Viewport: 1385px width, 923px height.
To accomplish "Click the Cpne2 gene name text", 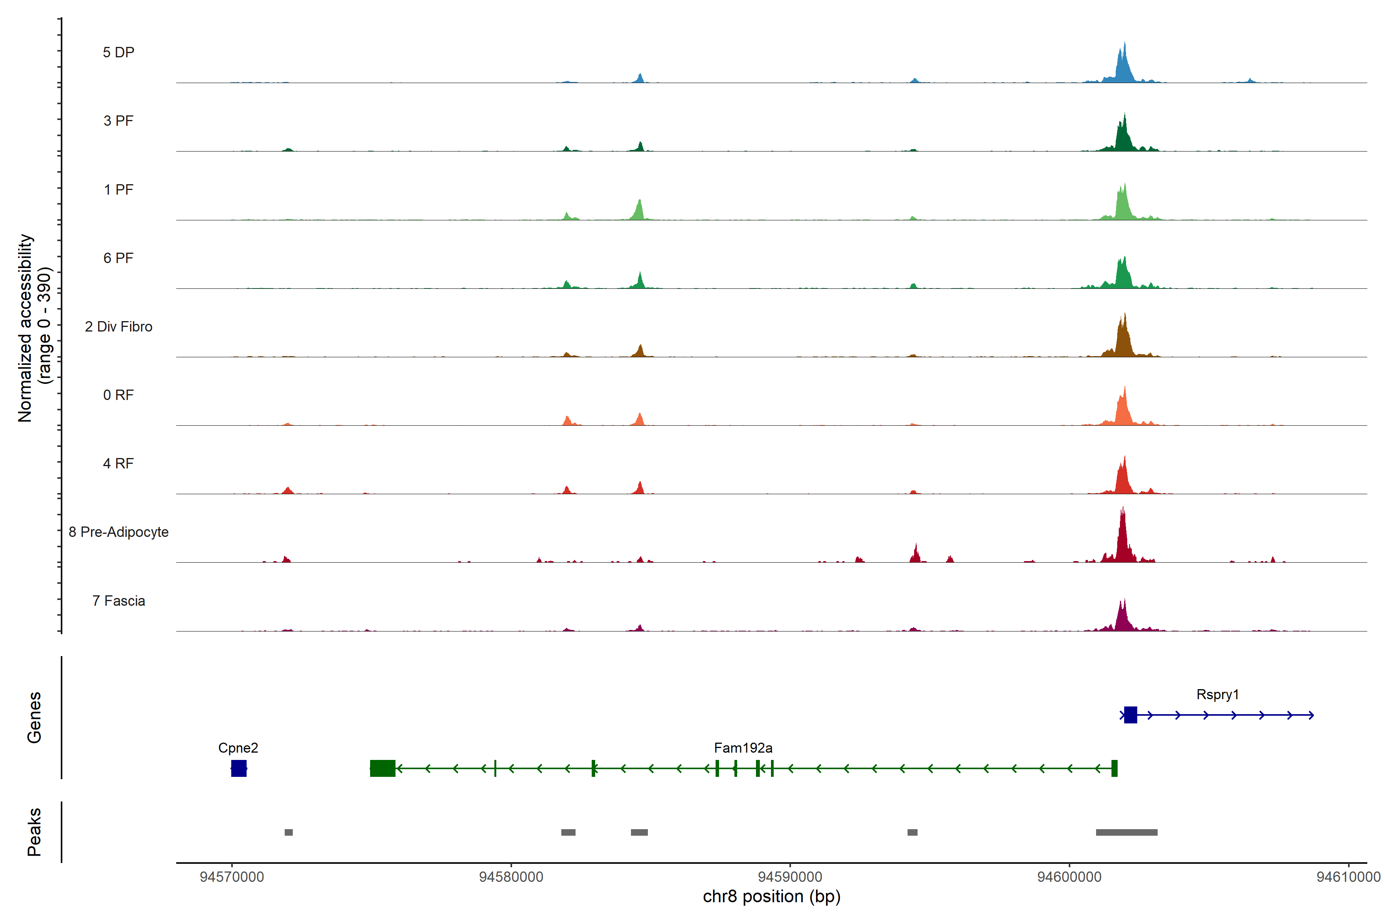I will 238,748.
